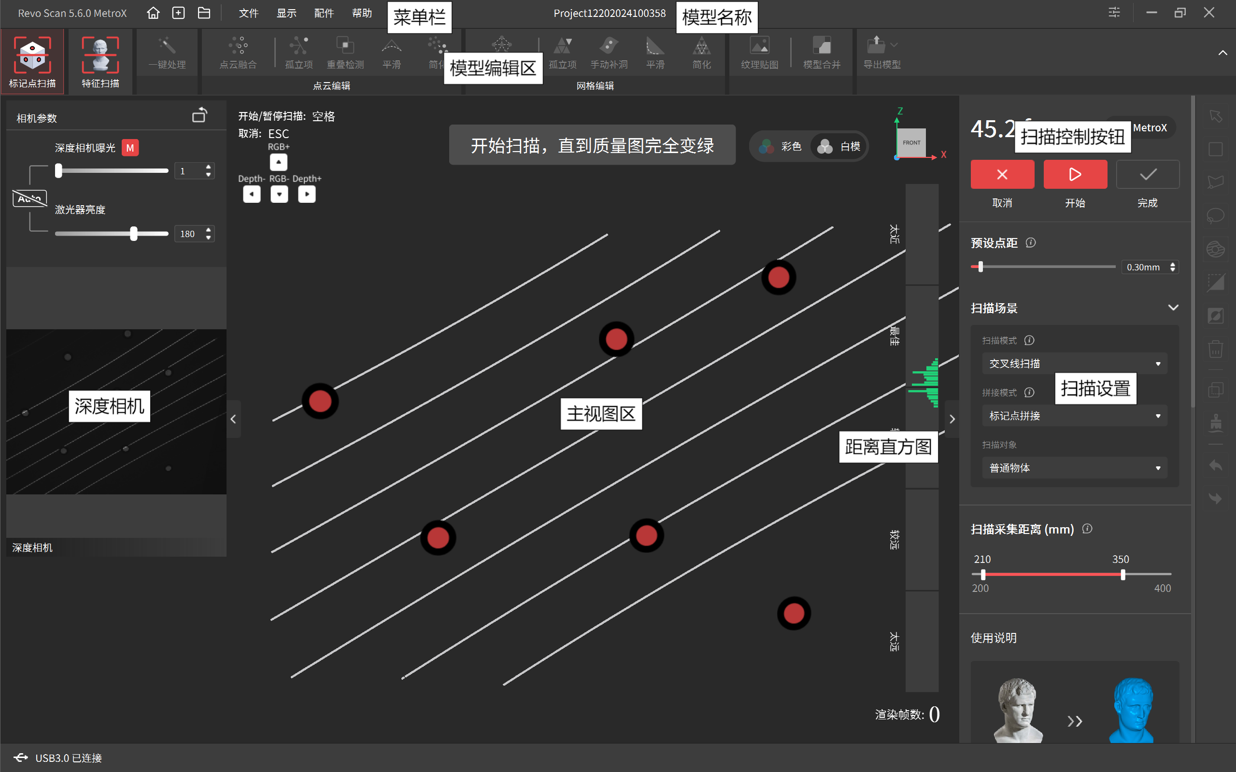Adjust the 预设点距 point distance slider
This screenshot has height=772, width=1236.
pyautogui.click(x=1043, y=267)
